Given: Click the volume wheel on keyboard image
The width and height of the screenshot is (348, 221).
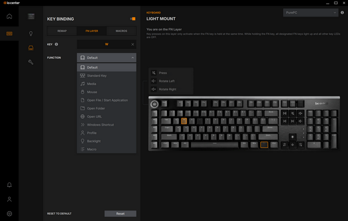Looking at the screenshot, I should pyautogui.click(x=154, y=104).
